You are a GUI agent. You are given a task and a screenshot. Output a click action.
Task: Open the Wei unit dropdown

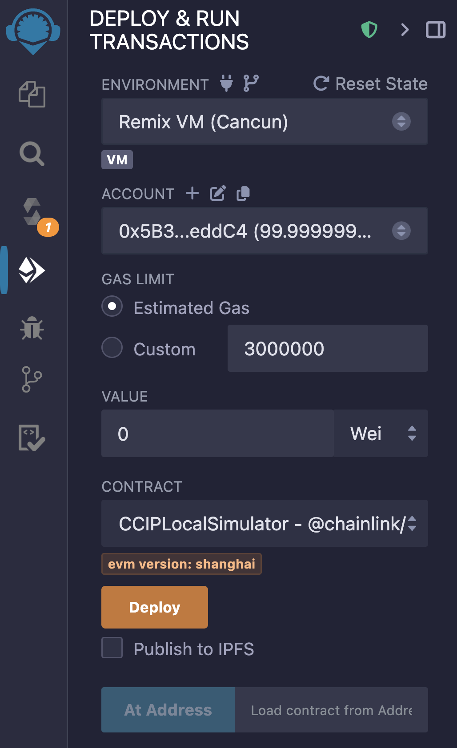coord(381,434)
